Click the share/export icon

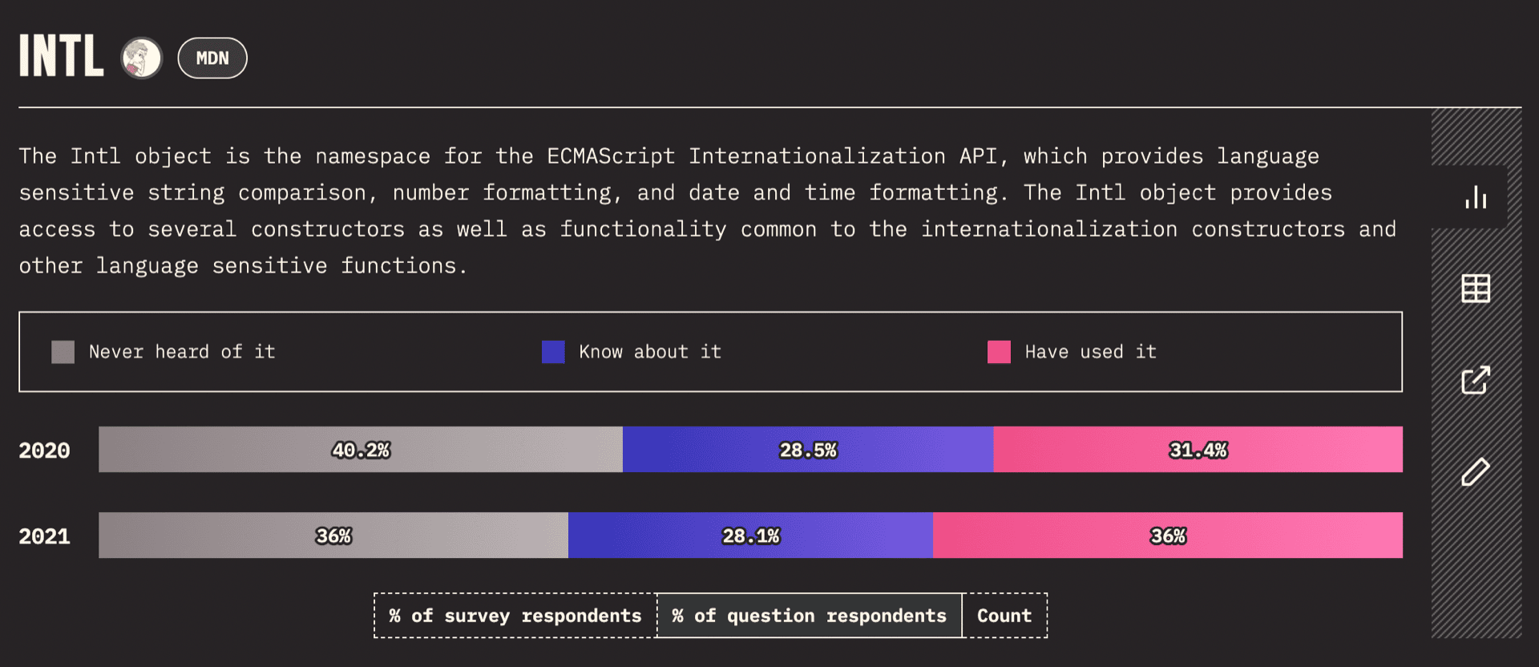tap(1475, 380)
